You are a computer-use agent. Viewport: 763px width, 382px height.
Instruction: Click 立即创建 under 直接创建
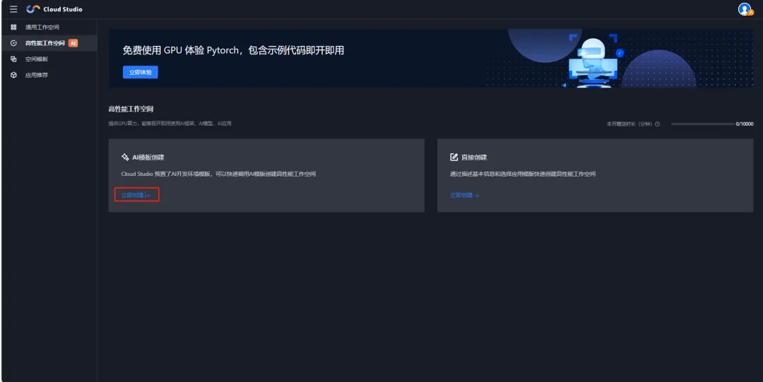pyautogui.click(x=465, y=195)
